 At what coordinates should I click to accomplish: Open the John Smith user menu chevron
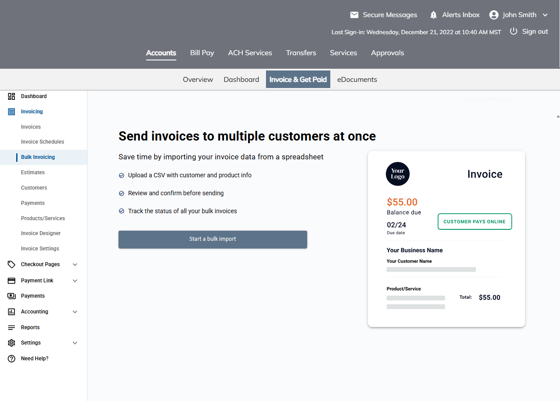[545, 15]
